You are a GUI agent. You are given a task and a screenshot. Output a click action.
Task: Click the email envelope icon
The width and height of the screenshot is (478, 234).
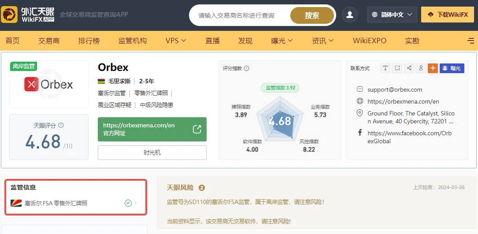(360, 89)
